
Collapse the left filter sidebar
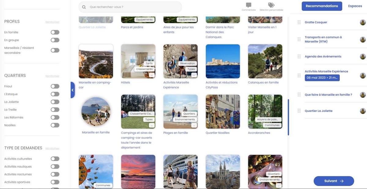point(72,90)
